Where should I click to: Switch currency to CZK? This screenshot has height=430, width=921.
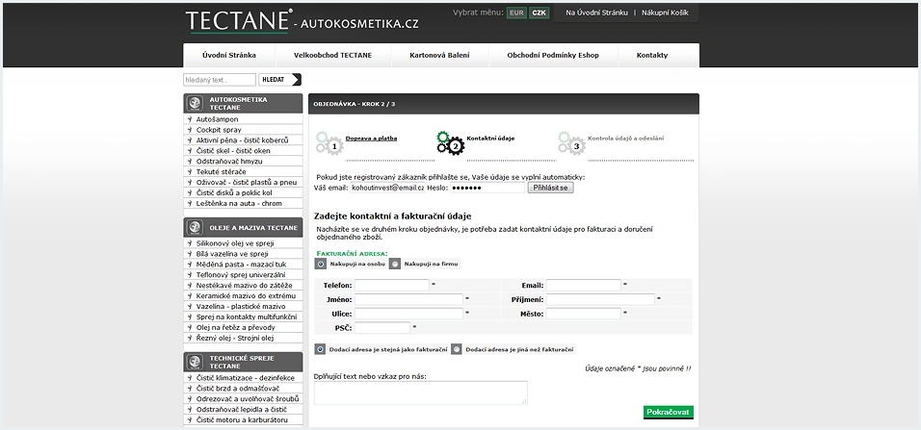[x=539, y=13]
